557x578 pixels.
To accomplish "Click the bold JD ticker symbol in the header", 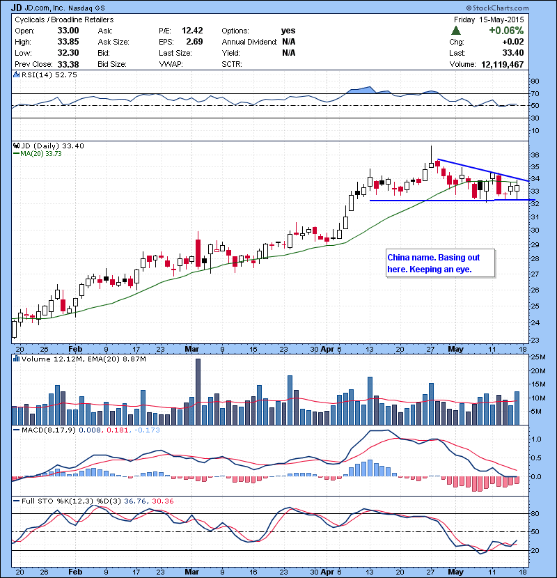I will (16, 8).
